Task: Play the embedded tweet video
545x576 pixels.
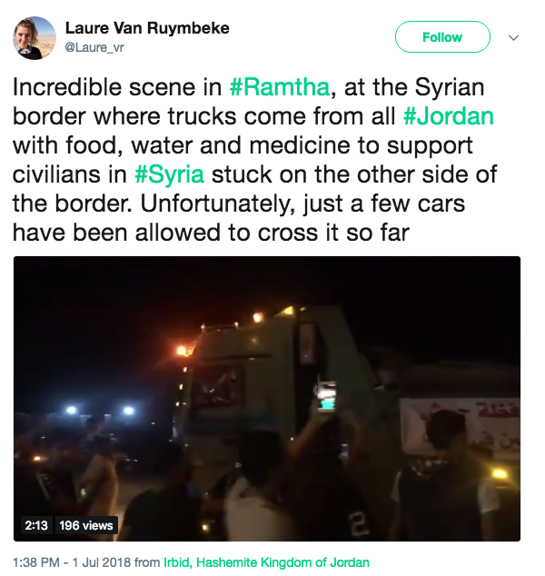Action: [x=267, y=399]
